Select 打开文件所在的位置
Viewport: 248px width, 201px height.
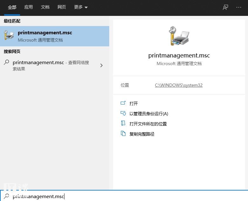(x=148, y=124)
